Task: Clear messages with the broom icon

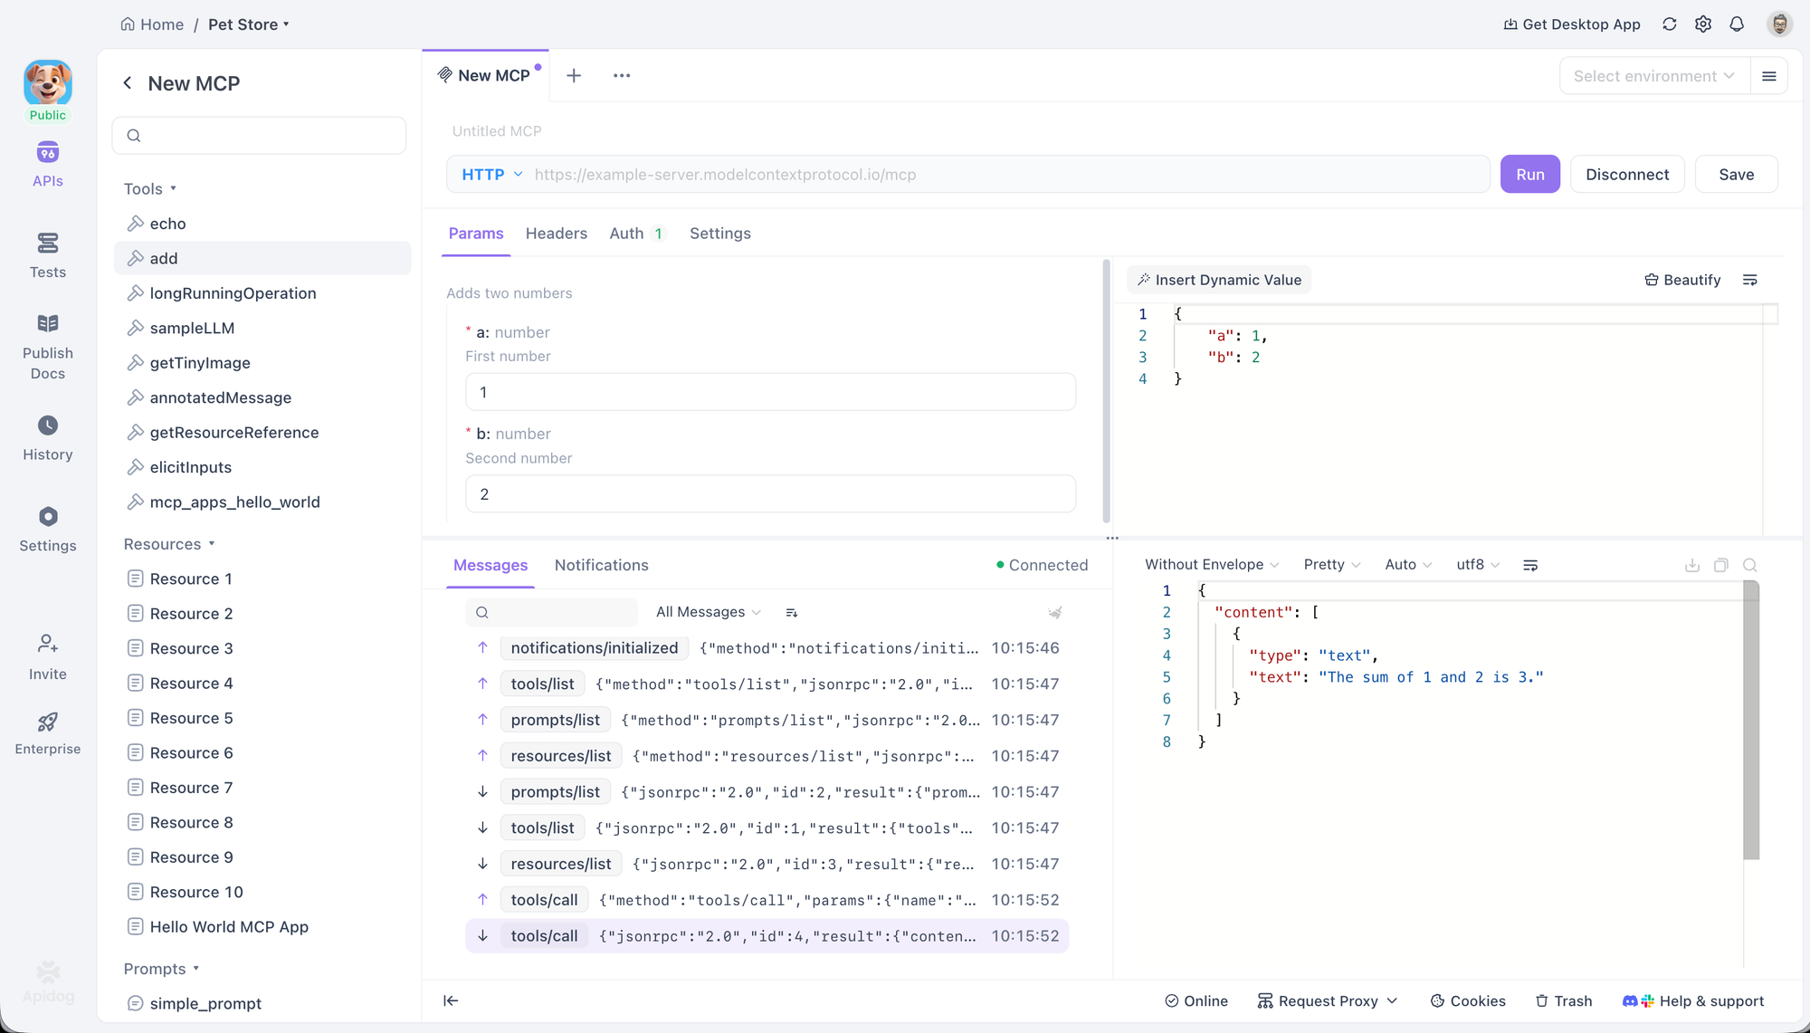Action: pyautogui.click(x=1054, y=612)
